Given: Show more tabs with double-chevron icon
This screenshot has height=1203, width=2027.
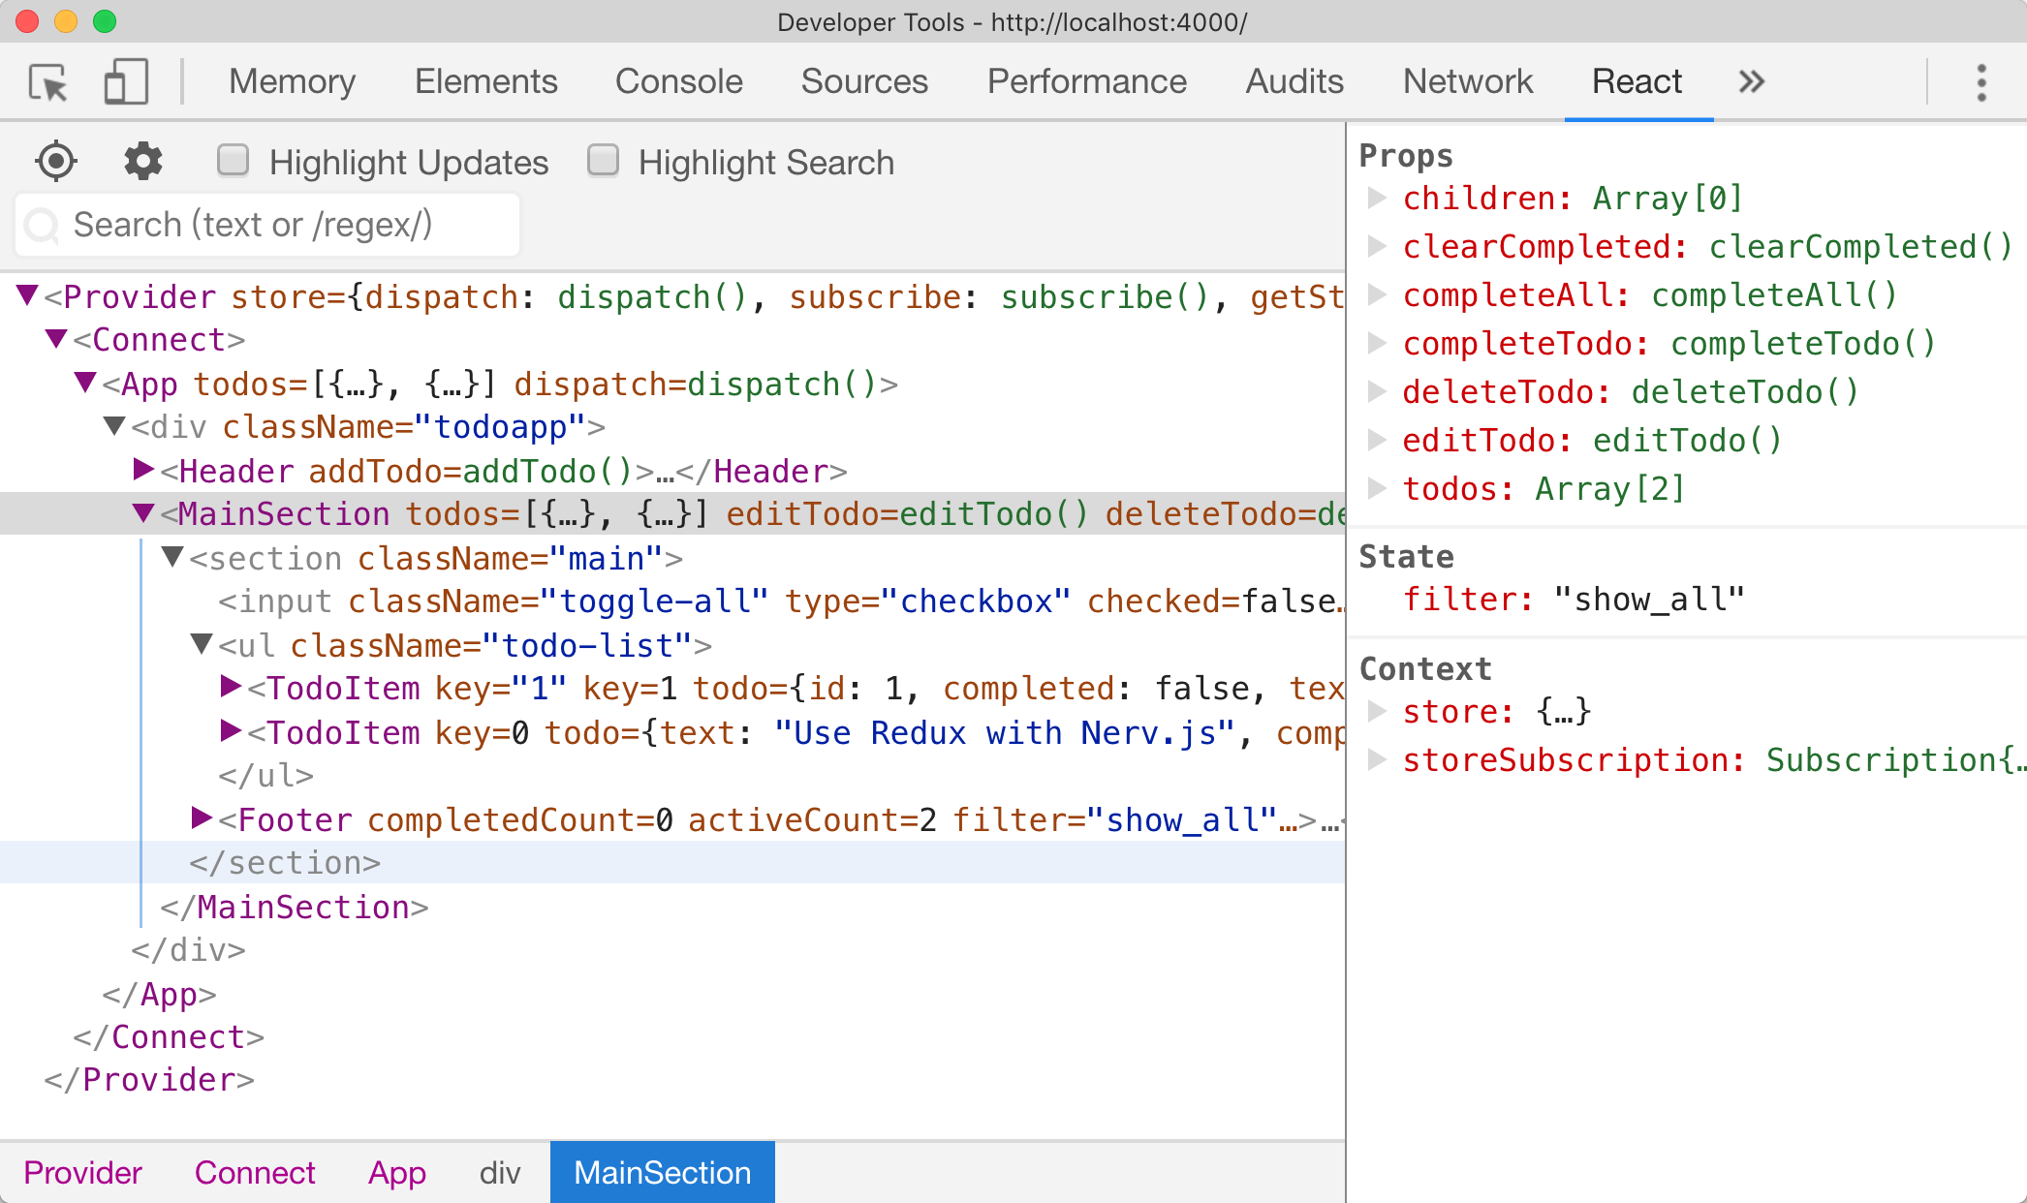Looking at the screenshot, I should click(1751, 82).
